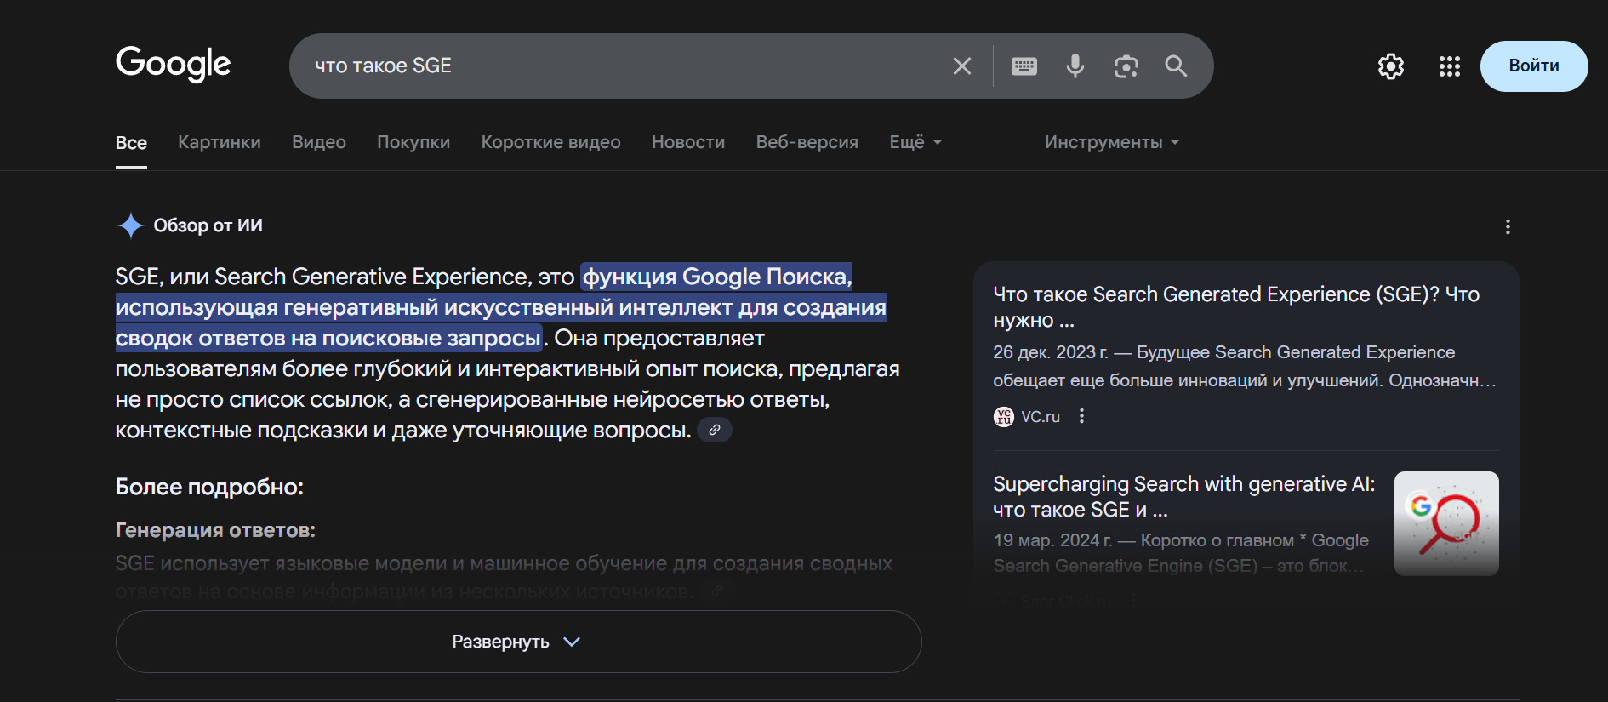Open the on-screen keyboard icon
This screenshot has height=702, width=1608.
point(1024,66)
